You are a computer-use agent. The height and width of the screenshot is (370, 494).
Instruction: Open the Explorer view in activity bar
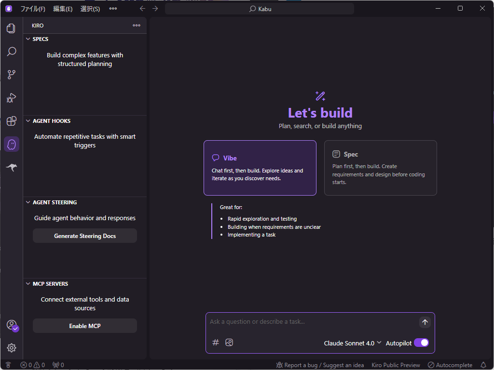coord(12,28)
